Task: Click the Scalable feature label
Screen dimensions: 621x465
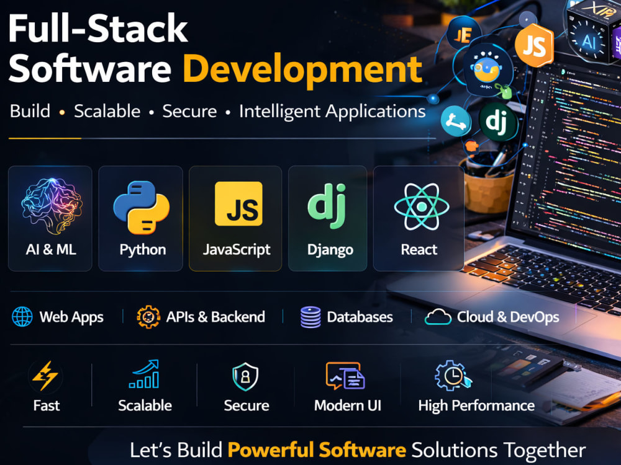Action: click(145, 405)
